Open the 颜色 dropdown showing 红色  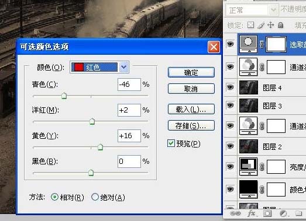point(99,67)
